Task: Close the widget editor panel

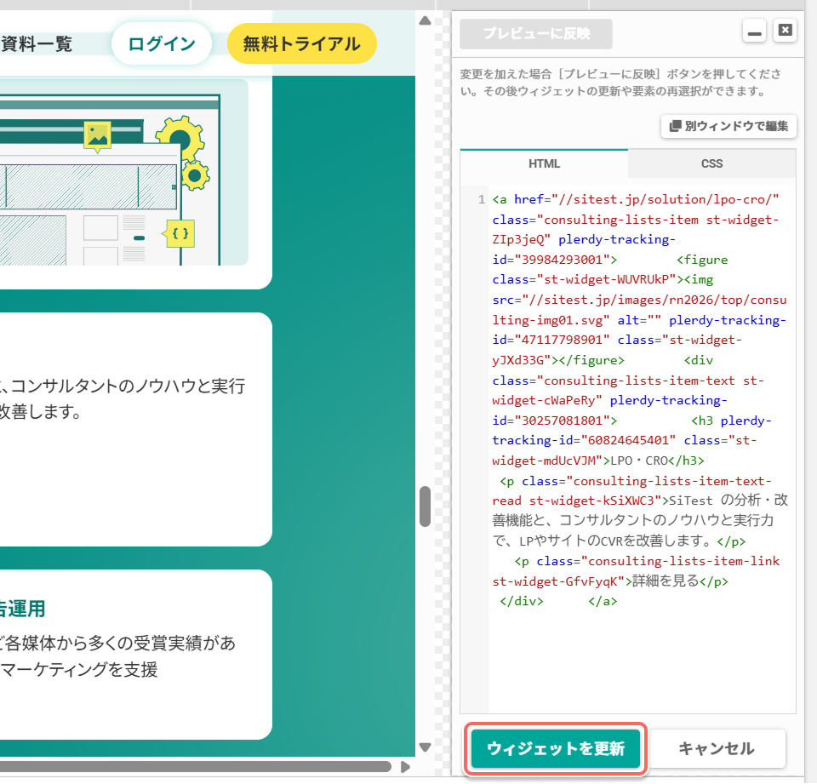Action: [x=786, y=31]
